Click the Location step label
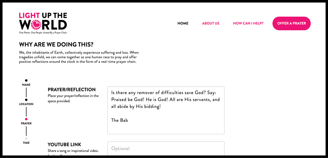328x158 pixels. [x=26, y=104]
